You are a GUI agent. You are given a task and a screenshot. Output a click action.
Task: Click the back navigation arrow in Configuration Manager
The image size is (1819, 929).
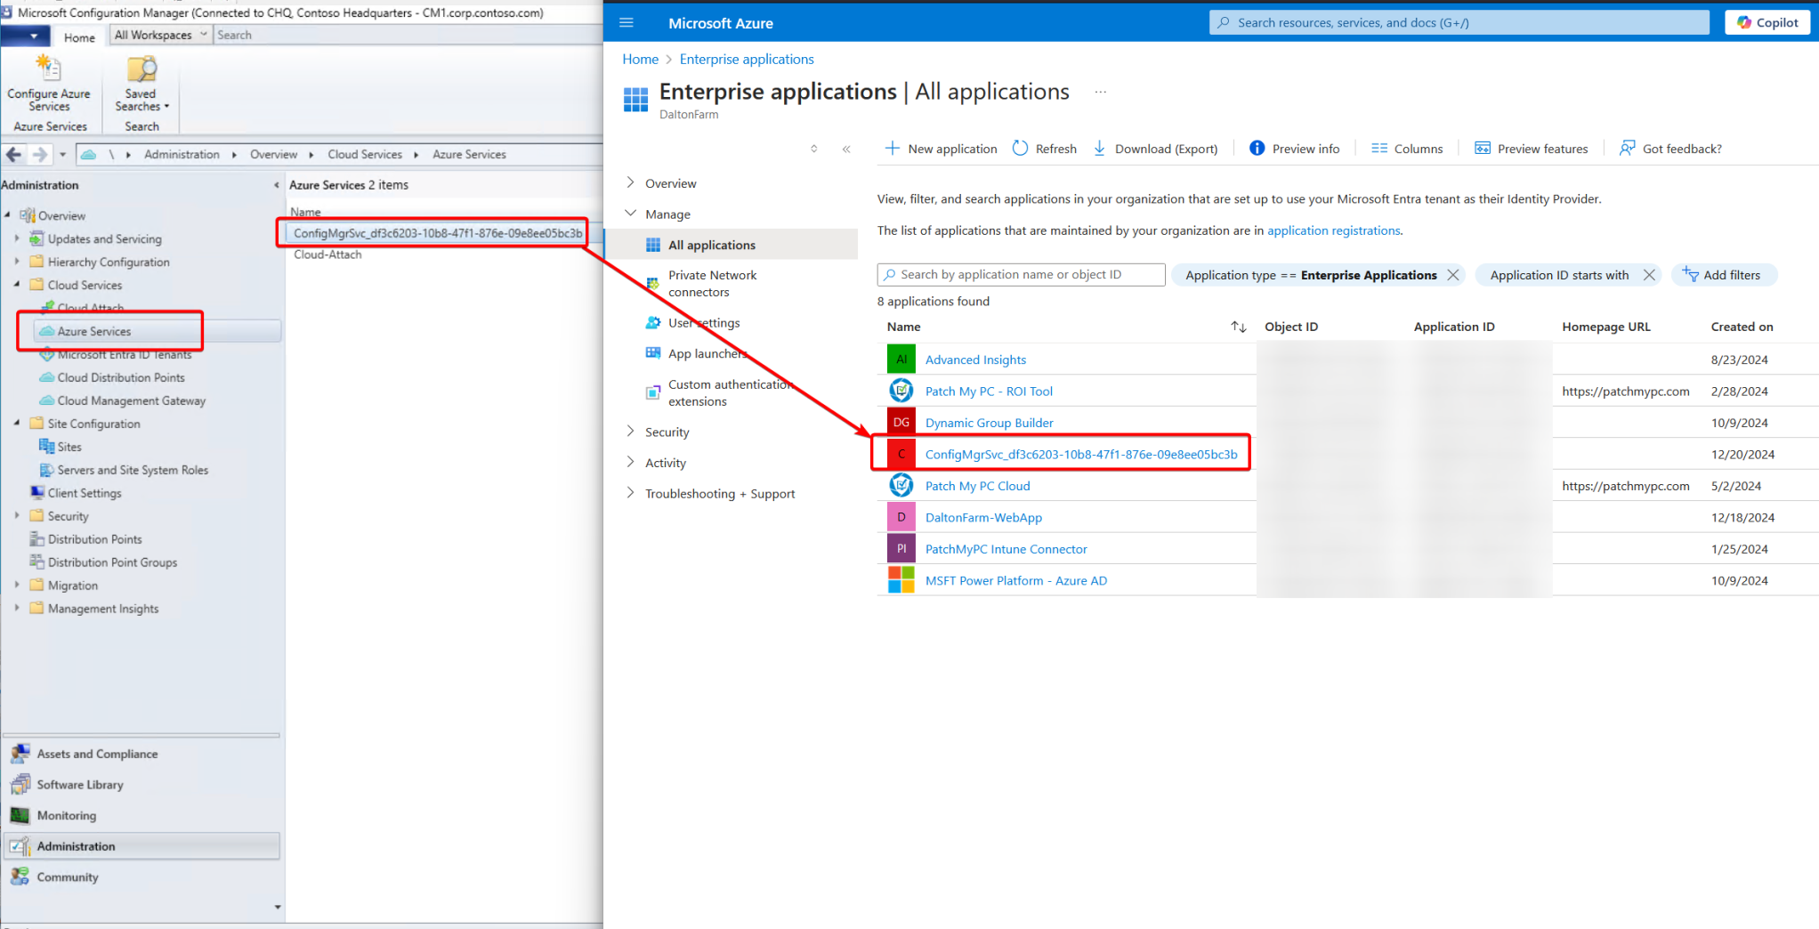click(14, 154)
